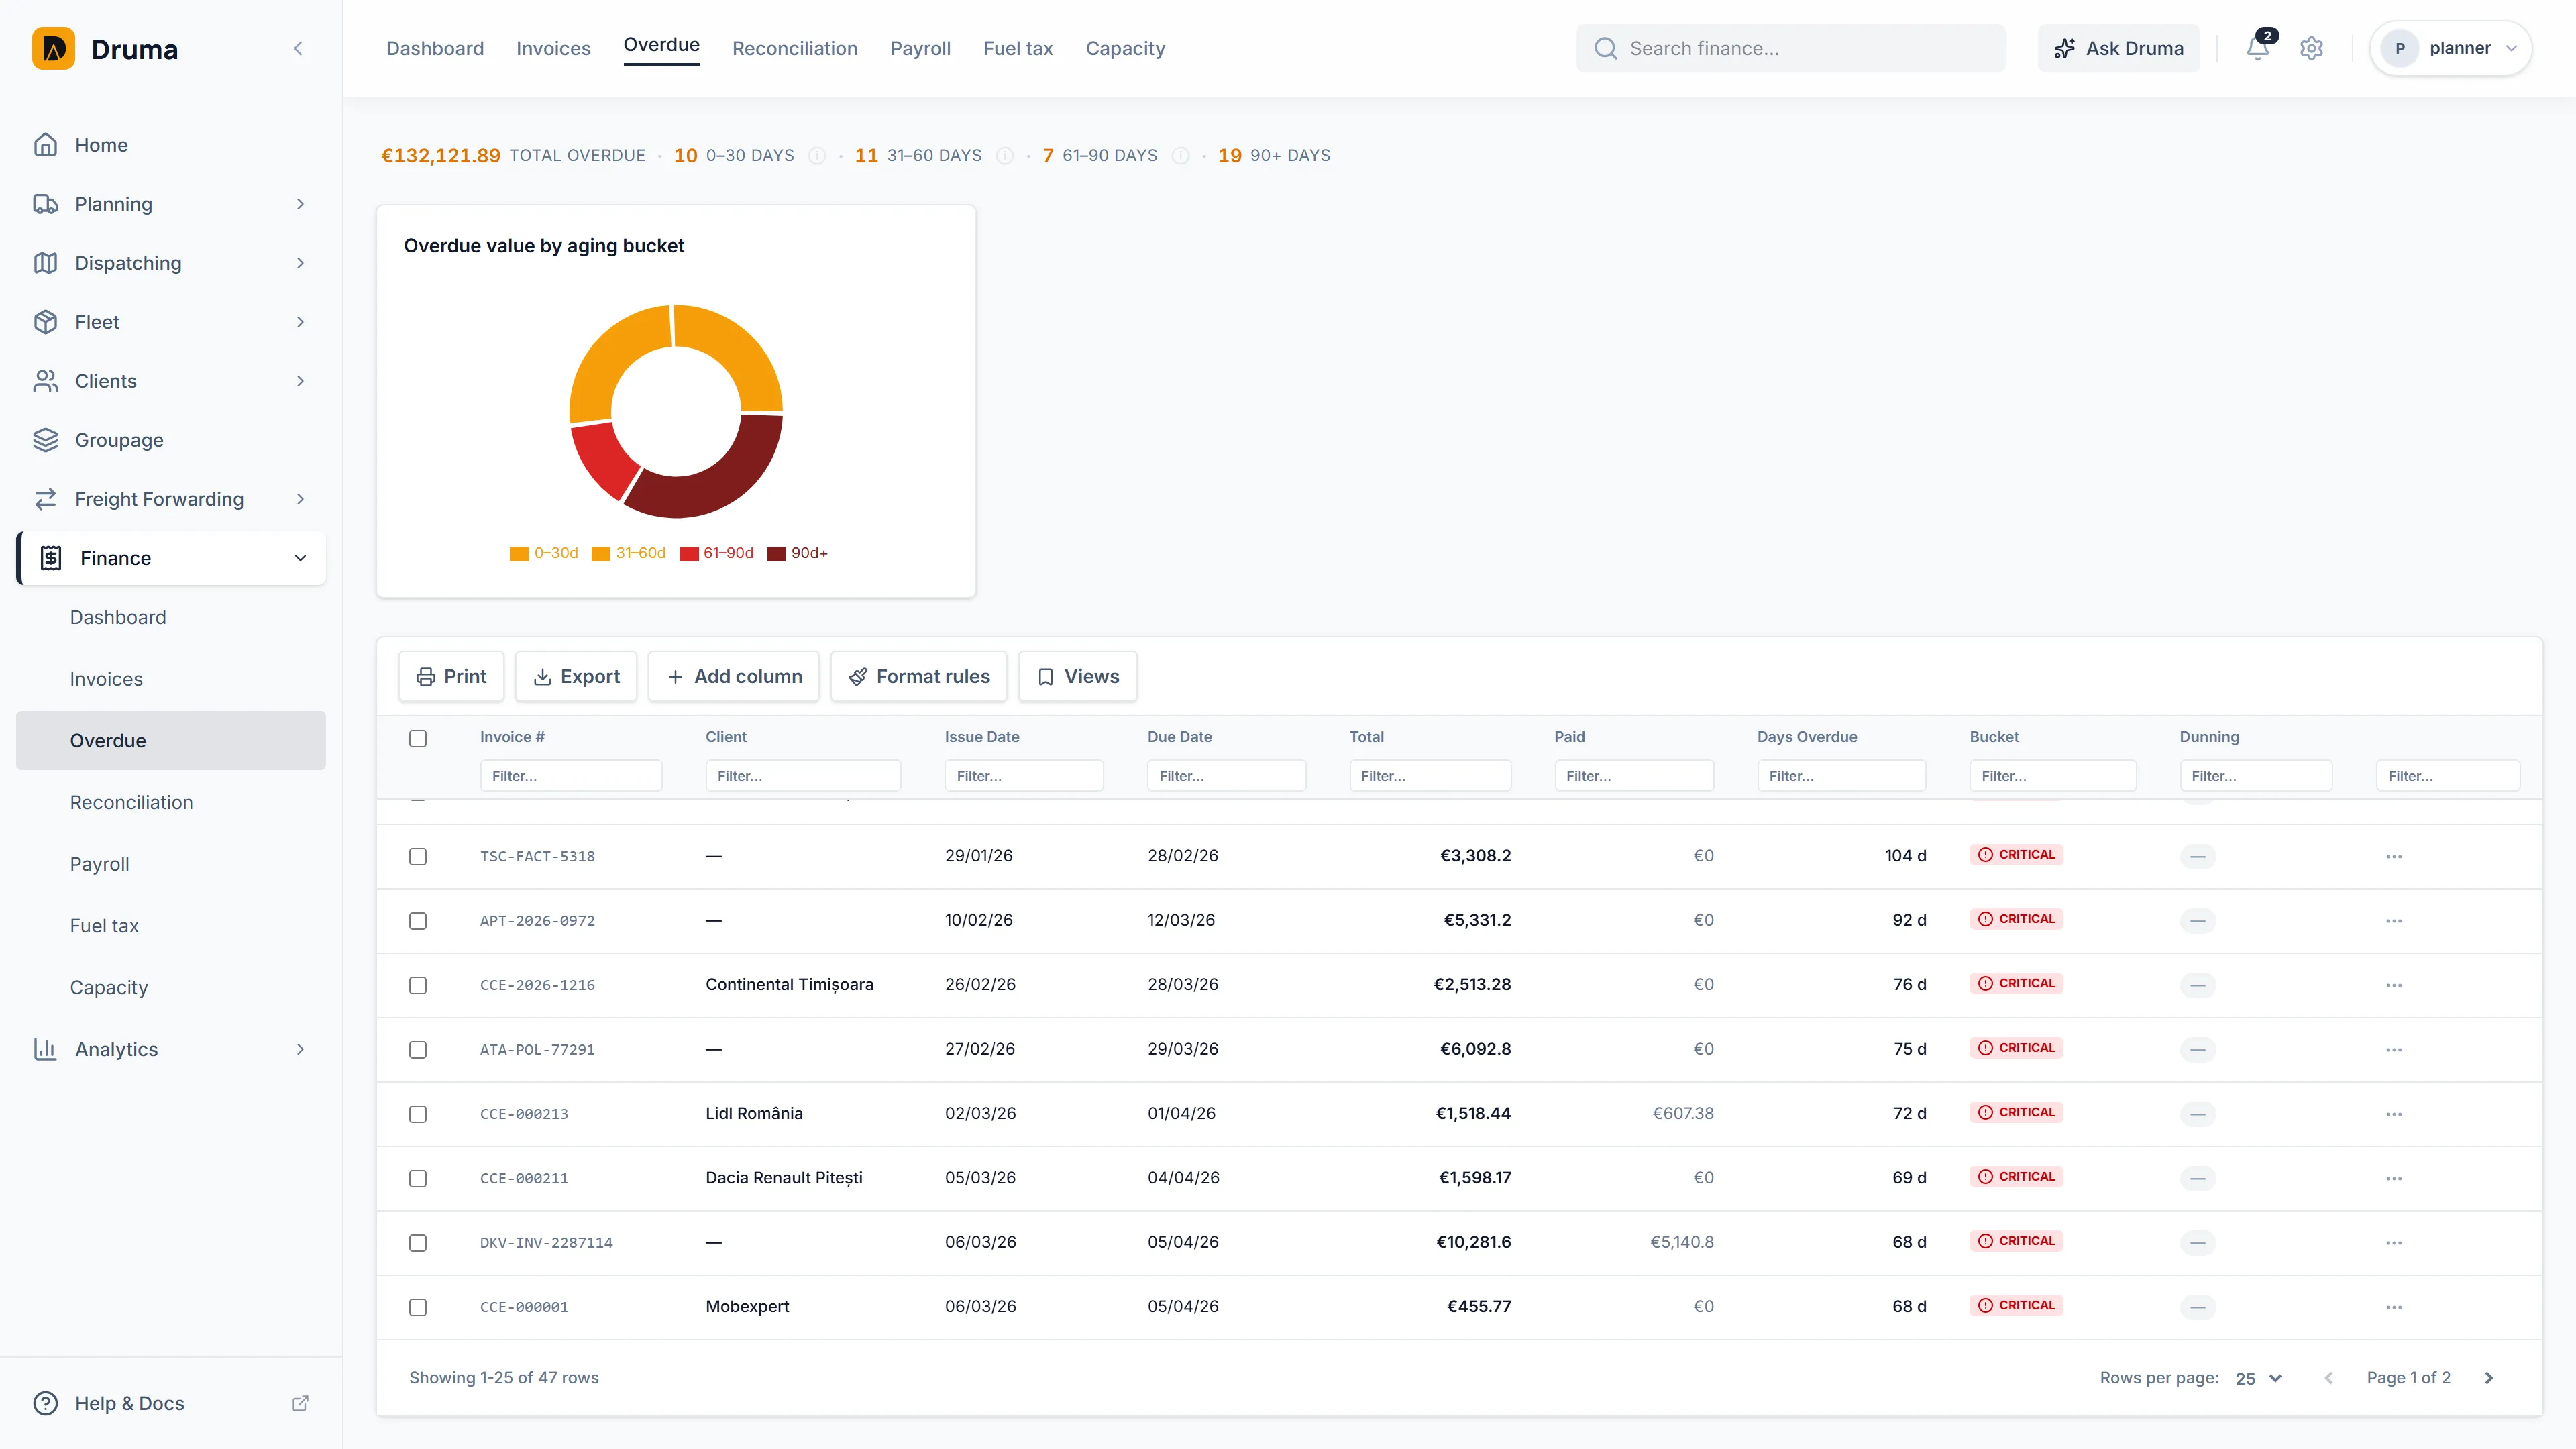This screenshot has width=2576, height=1449.
Task: Focus the Search finance field
Action: [1790, 48]
